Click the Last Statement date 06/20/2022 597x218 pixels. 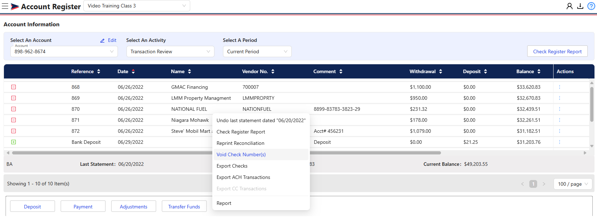coord(131,164)
